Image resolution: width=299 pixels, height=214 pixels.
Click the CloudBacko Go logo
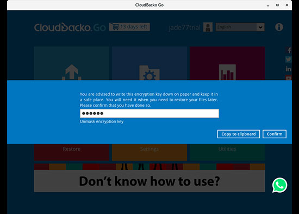click(70, 27)
